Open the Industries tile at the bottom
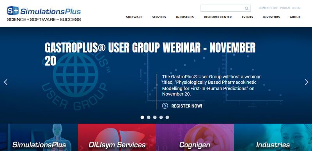The image size is (312, 151). pyautogui.click(x=273, y=137)
